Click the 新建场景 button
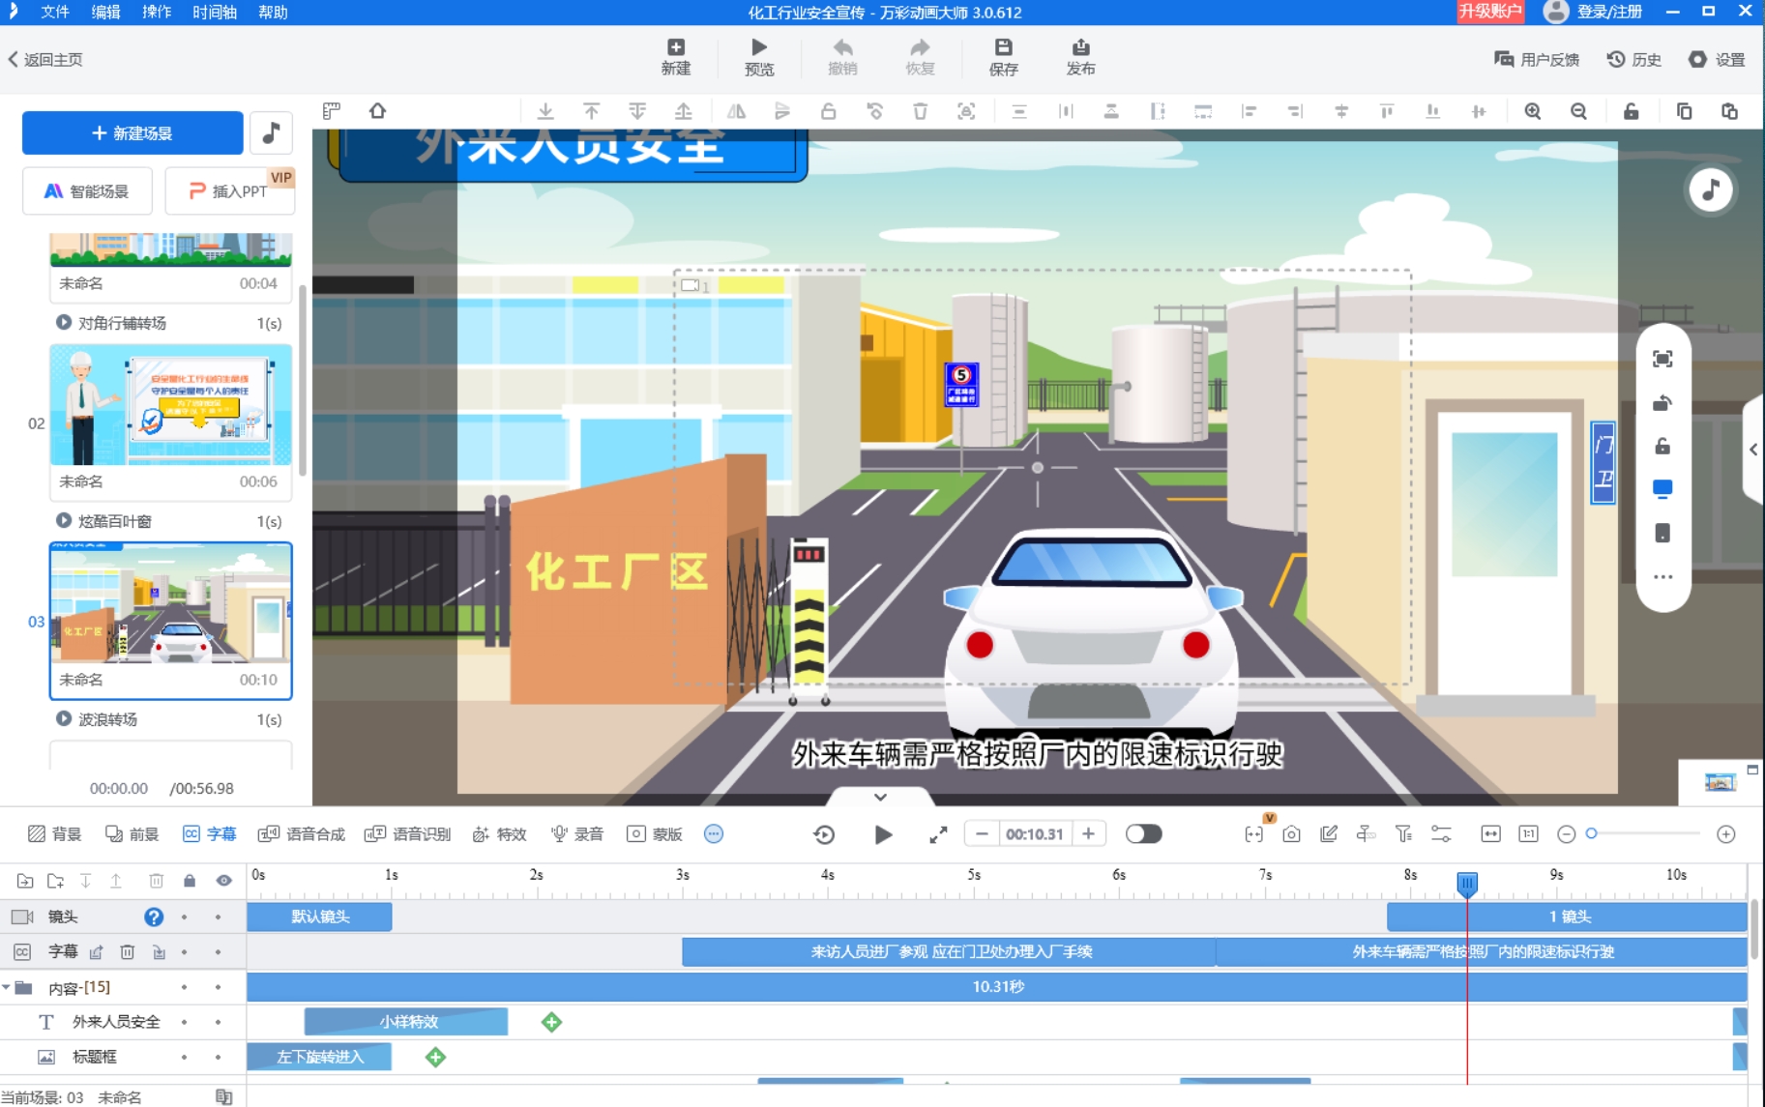Screen dimensions: 1765x1107 [x=132, y=133]
